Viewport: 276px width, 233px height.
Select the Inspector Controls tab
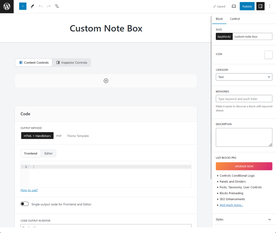tap(72, 63)
